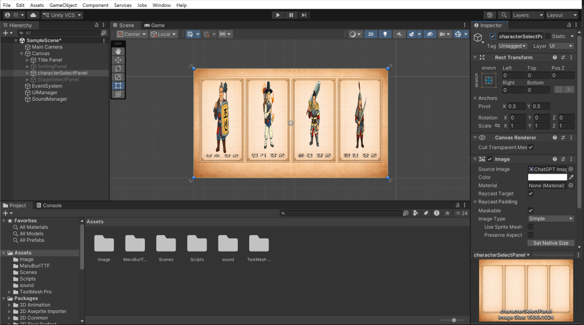Viewport: 584px width, 325px height.
Task: Click the Set Native Size button
Action: point(550,243)
